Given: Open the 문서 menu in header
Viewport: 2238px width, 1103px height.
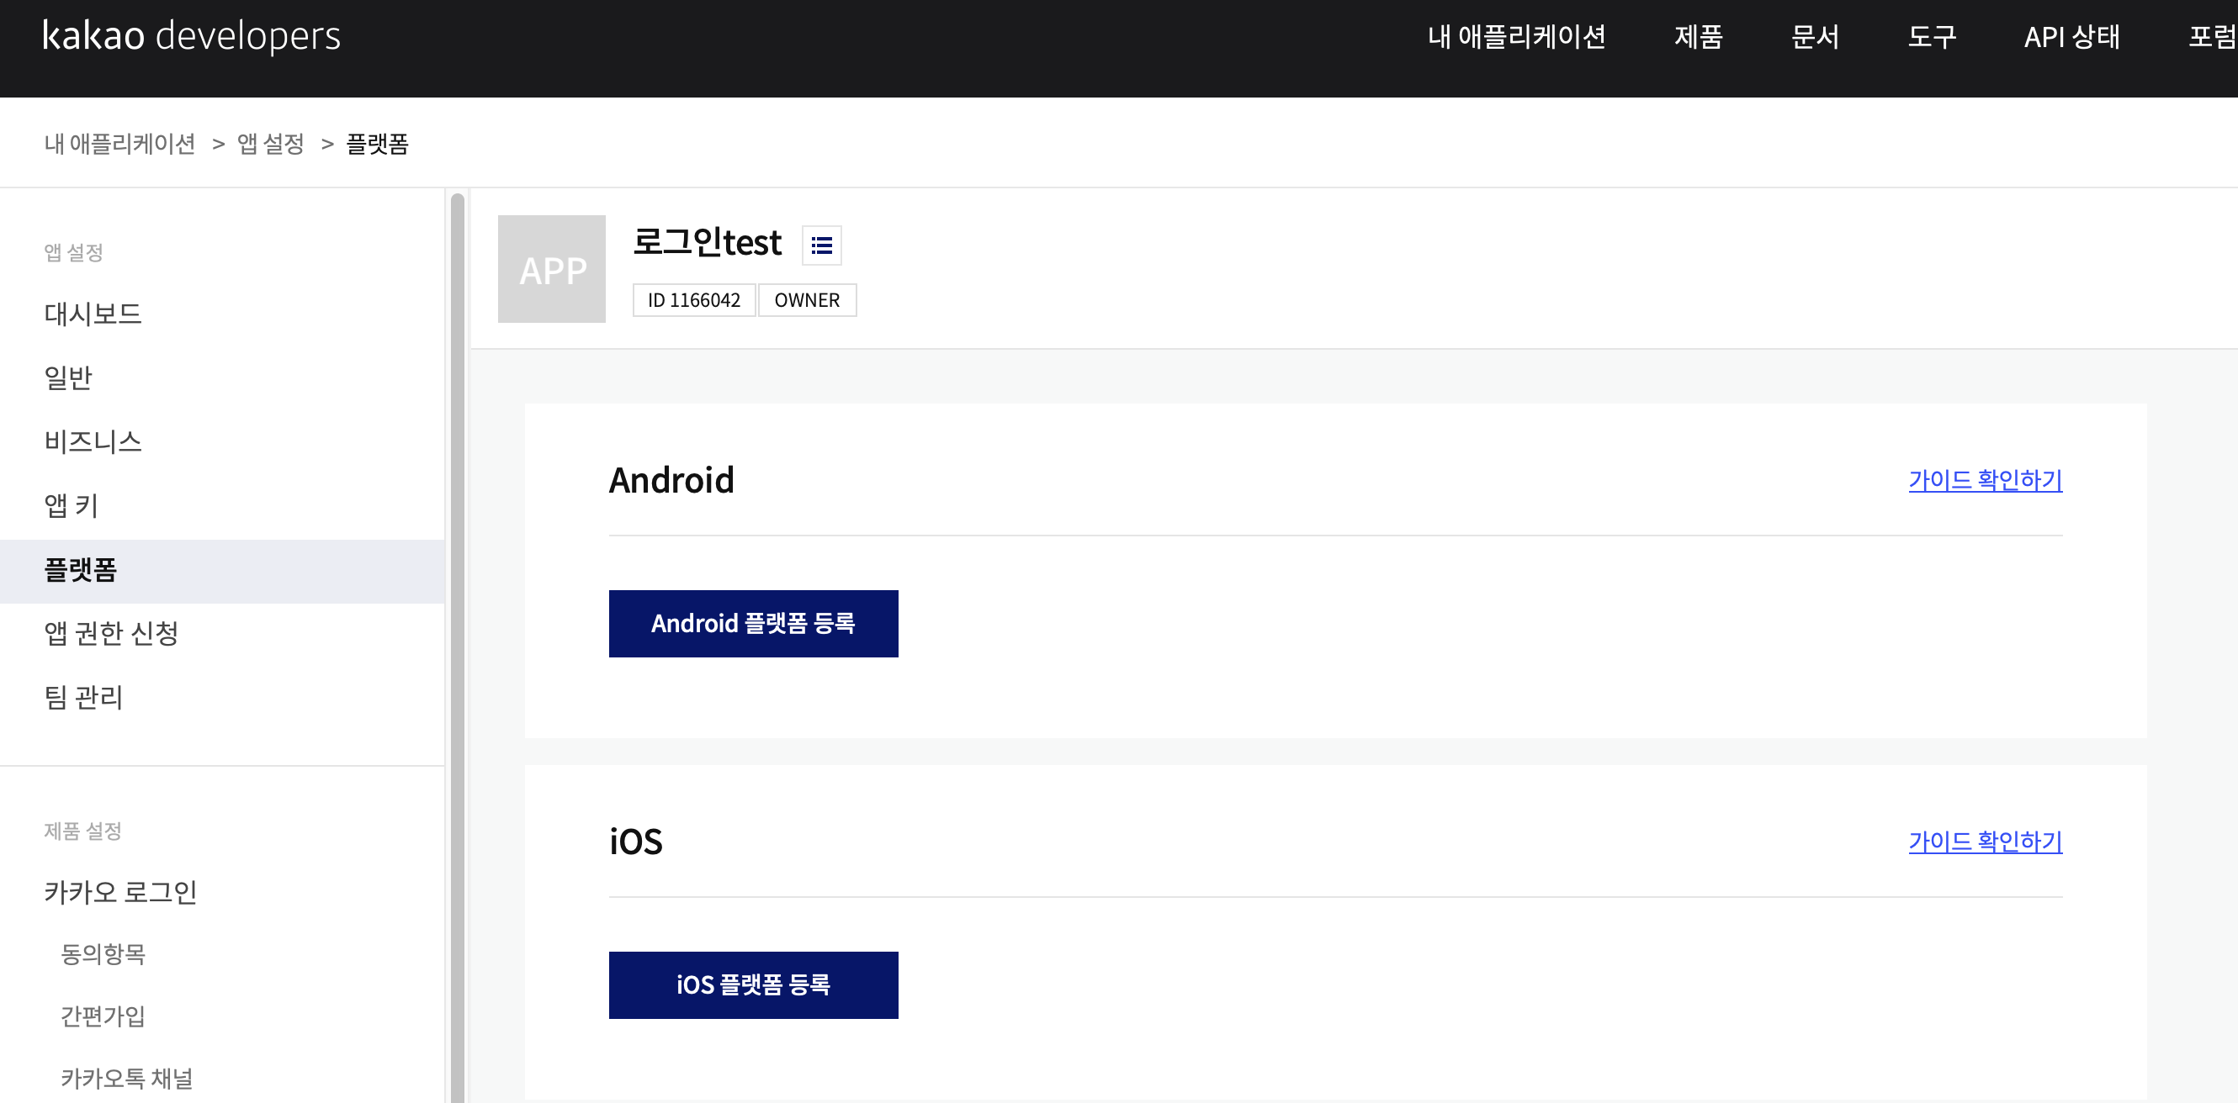Looking at the screenshot, I should [1815, 36].
